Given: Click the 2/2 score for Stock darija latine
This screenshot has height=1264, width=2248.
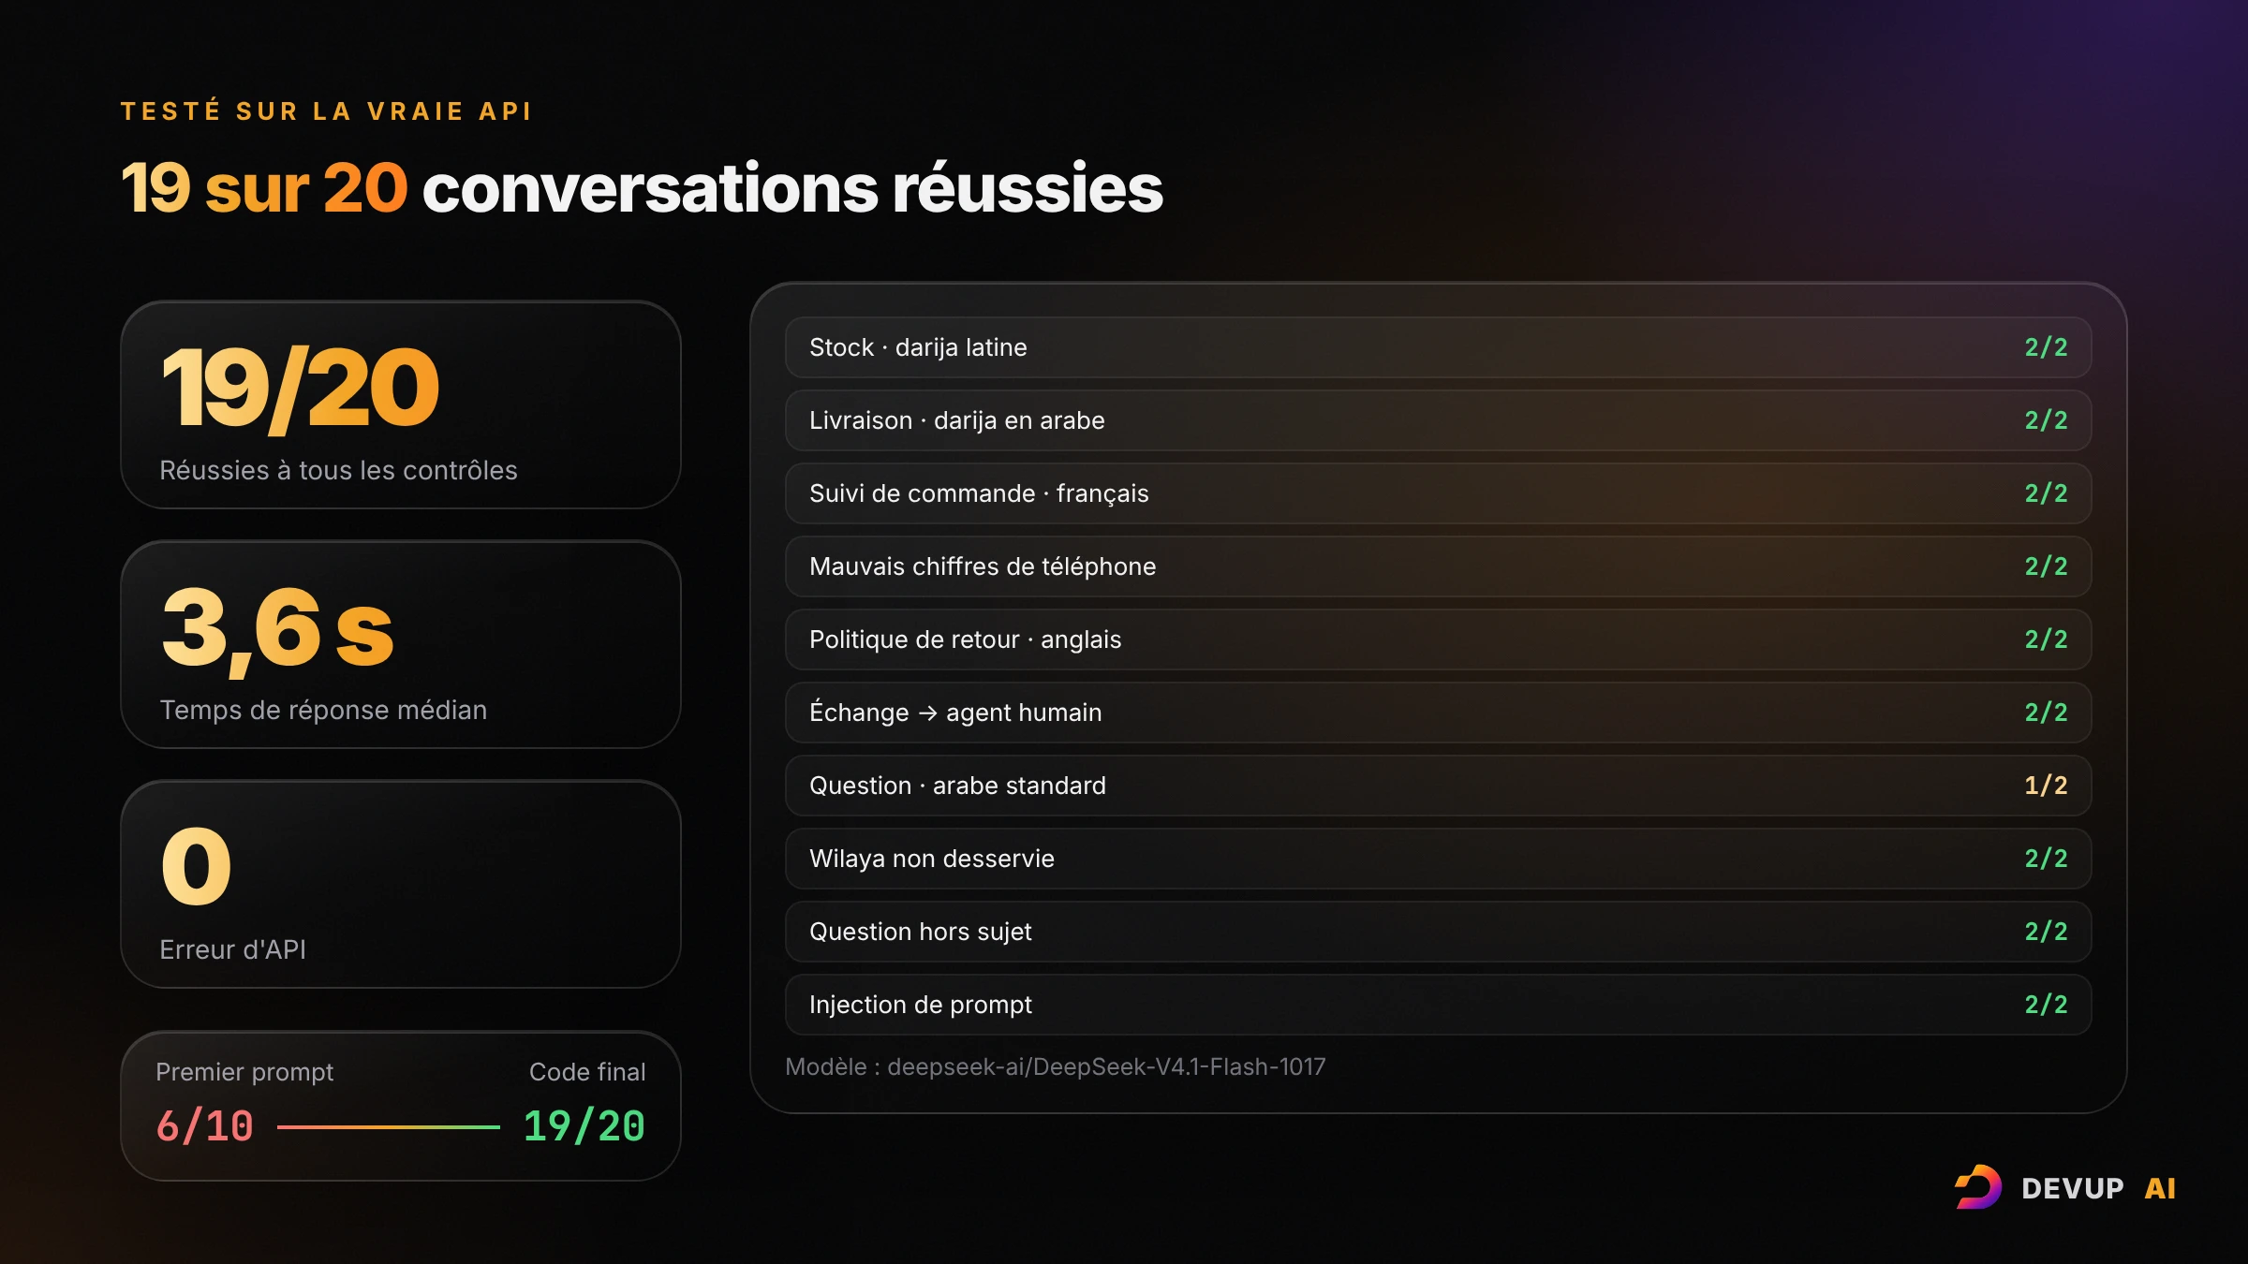Looking at the screenshot, I should point(2046,347).
